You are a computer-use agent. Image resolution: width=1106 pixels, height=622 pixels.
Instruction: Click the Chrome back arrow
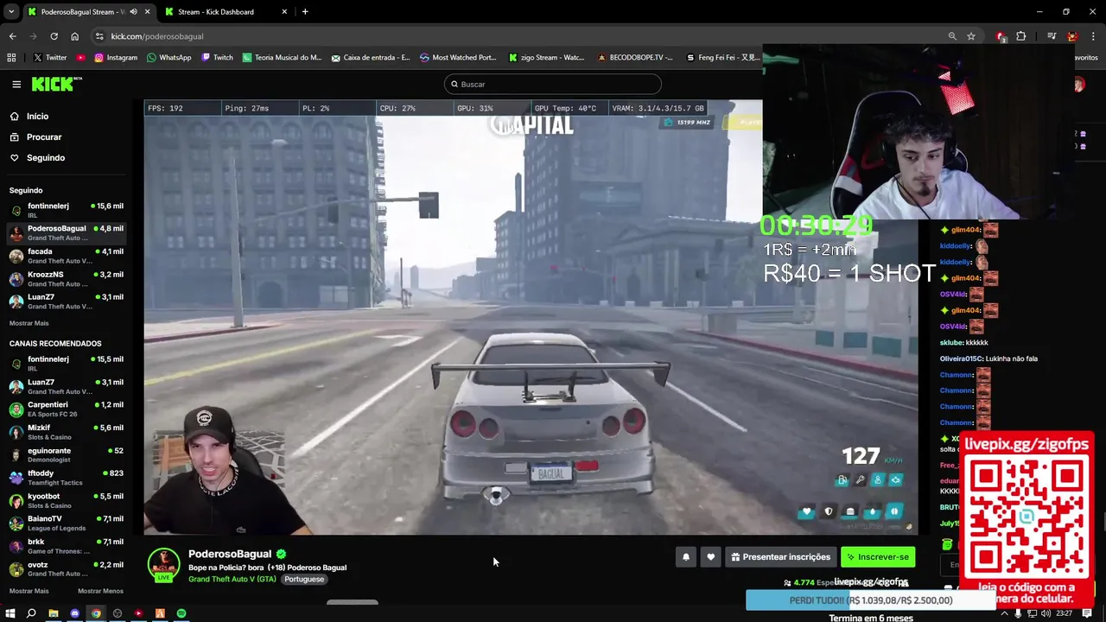click(12, 36)
